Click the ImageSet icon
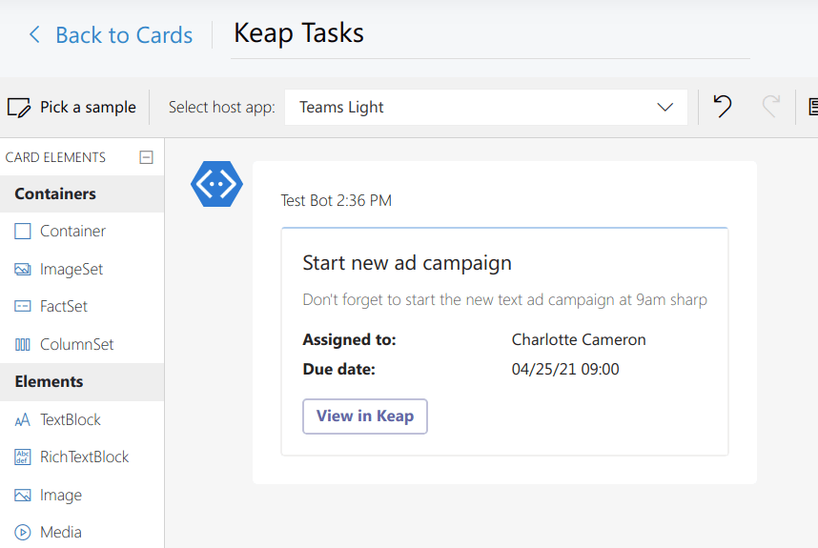This screenshot has height=548, width=818. (x=23, y=269)
